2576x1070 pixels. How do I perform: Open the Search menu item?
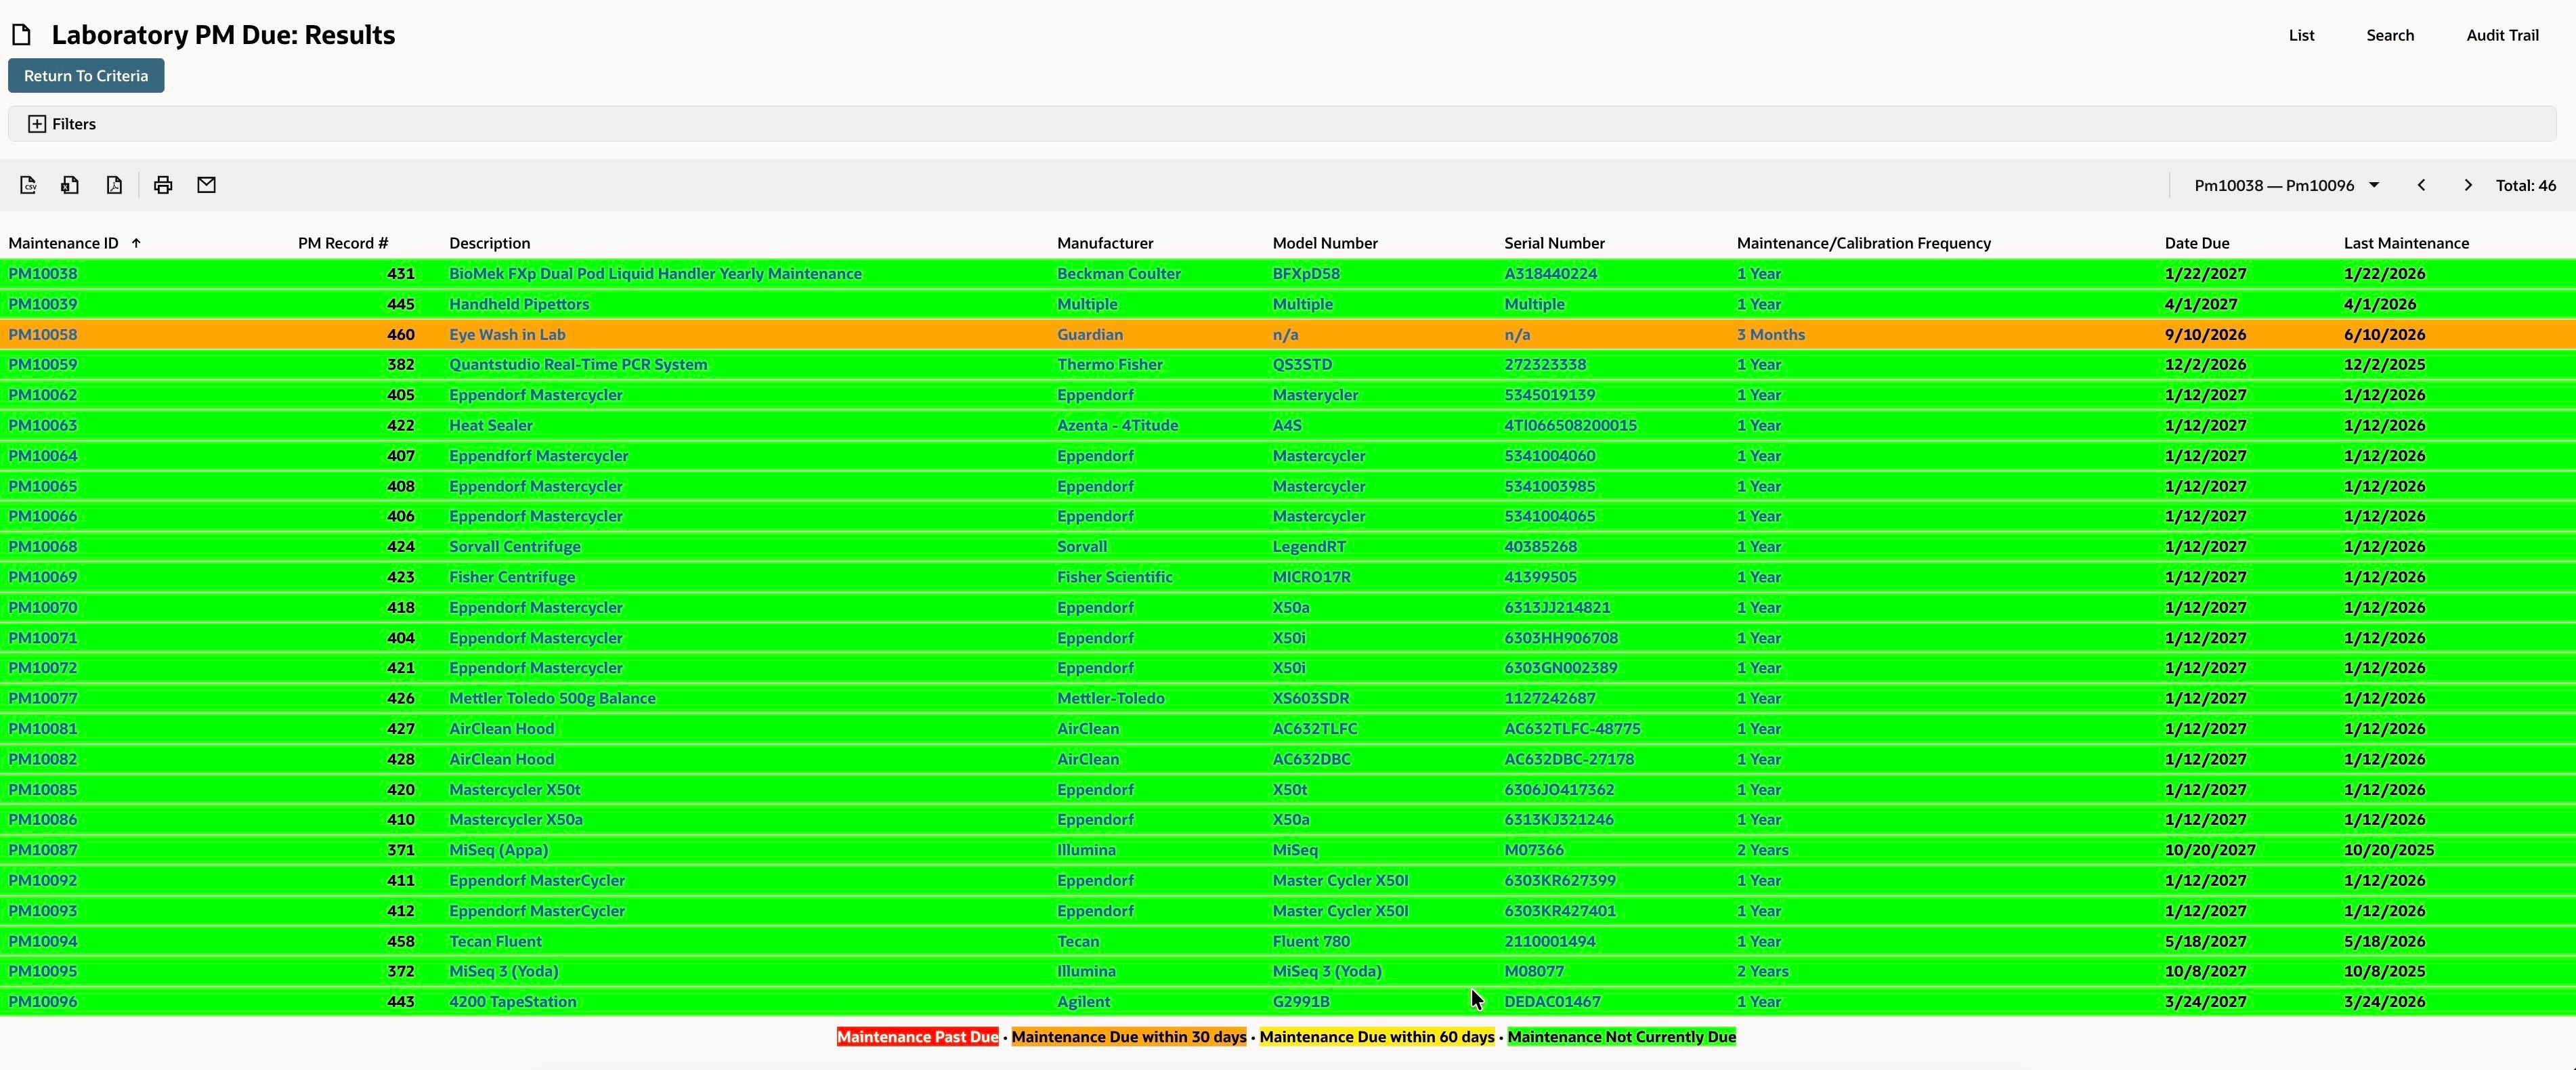[2390, 35]
